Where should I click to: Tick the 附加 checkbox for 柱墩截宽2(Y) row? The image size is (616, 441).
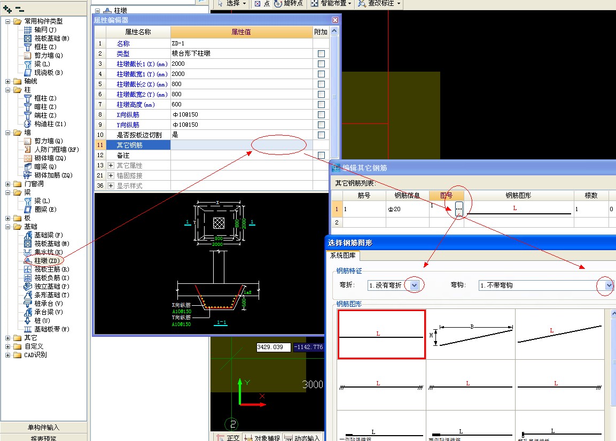(x=322, y=94)
